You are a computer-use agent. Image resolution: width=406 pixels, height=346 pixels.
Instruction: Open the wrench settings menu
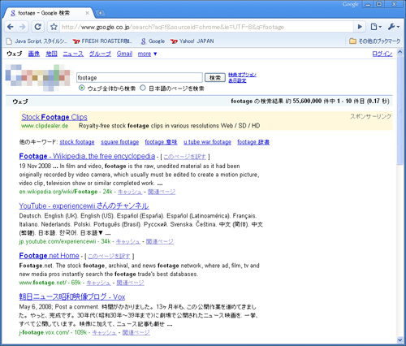pos(393,27)
